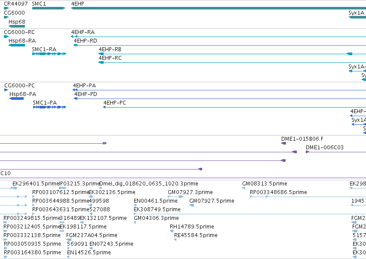Click the 499598 EST label
The width and height of the screenshot is (366, 259).
pyautogui.click(x=99, y=201)
